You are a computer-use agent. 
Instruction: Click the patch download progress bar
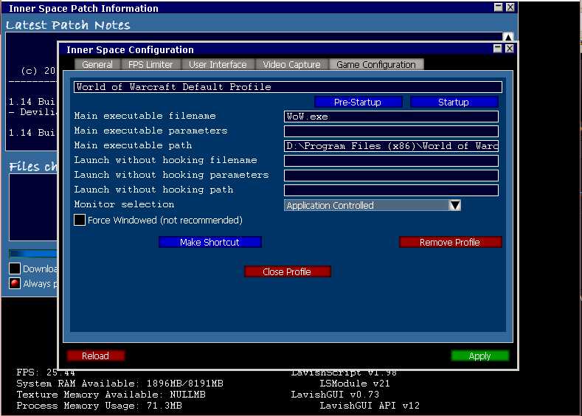(x=33, y=254)
